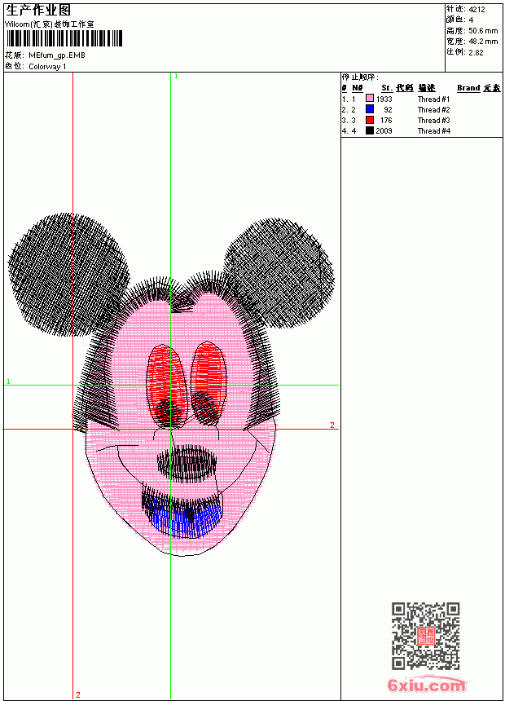The height and width of the screenshot is (701, 505).
Task: Click the red stamp inside the QR code
Action: click(x=426, y=636)
